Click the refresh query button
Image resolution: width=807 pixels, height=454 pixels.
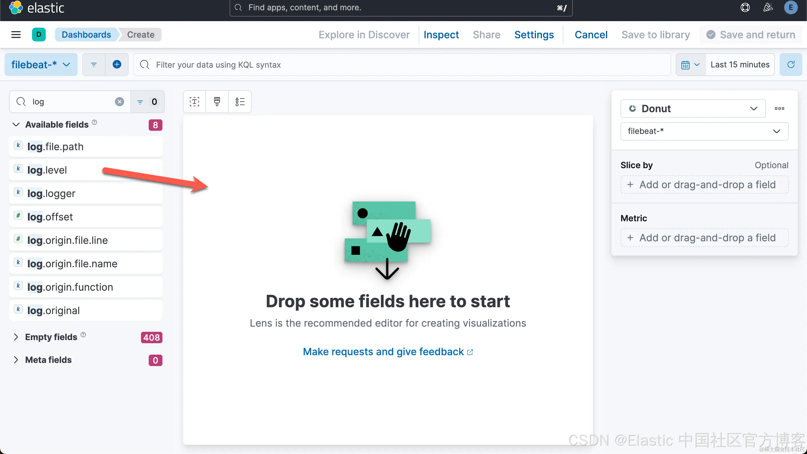click(790, 65)
